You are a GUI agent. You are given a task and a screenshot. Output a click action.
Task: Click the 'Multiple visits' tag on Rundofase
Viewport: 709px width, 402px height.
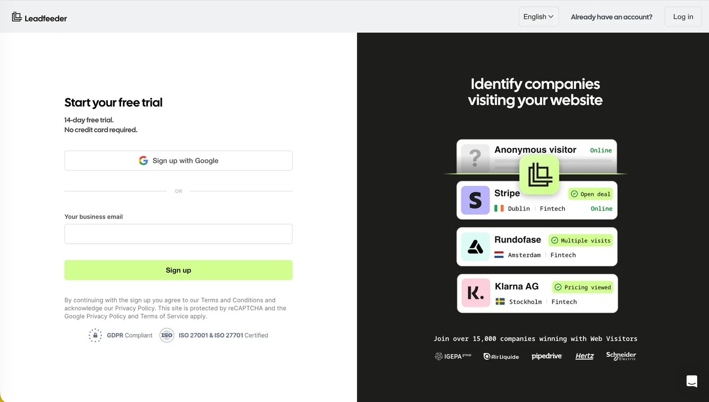pyautogui.click(x=581, y=240)
